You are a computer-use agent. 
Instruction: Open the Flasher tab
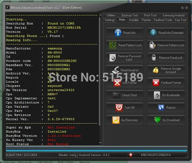[x=146, y=20]
